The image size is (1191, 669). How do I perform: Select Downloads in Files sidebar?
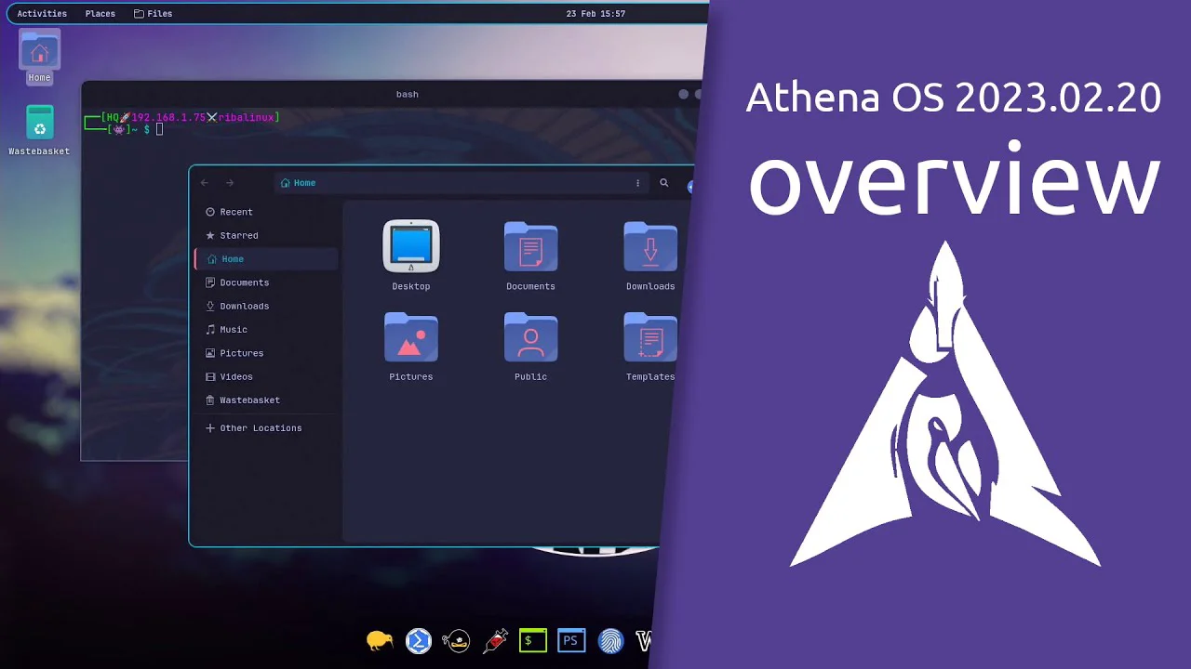point(266,307)
